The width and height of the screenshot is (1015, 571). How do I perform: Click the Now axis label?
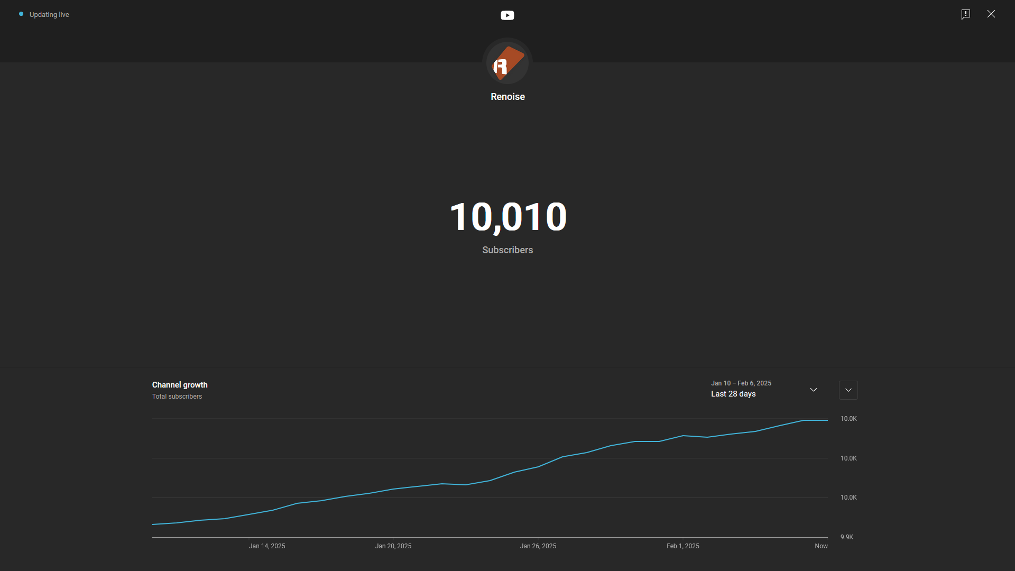(x=821, y=546)
